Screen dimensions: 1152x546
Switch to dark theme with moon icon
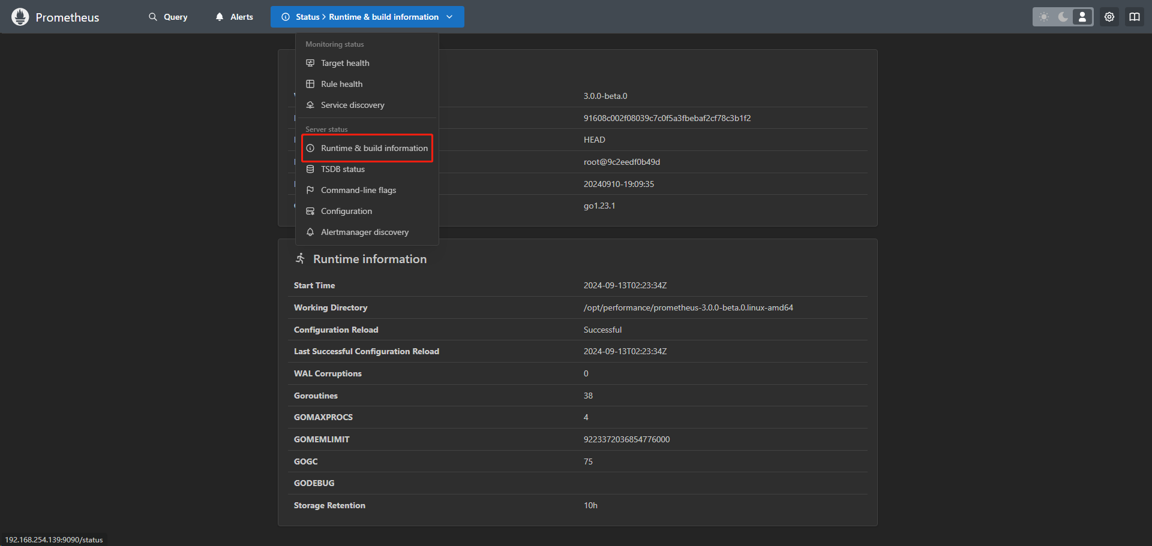click(x=1063, y=17)
